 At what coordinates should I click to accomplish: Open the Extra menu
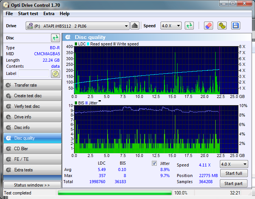tap(49, 14)
